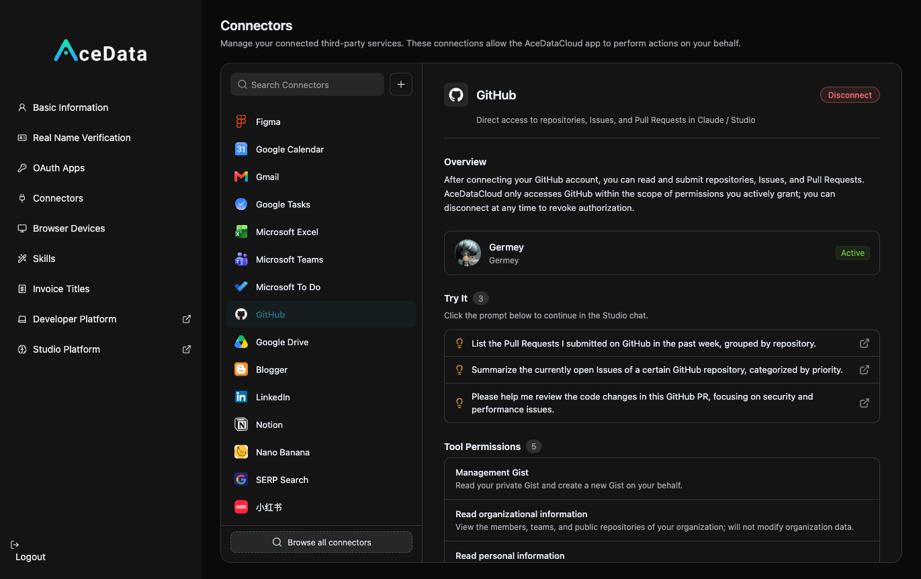Click the Microsoft To Do icon
921x579 pixels.
point(241,287)
